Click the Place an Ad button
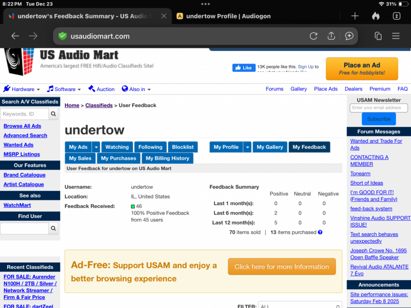Screen dimensions: 411x308 pyautogui.click(x=362, y=69)
